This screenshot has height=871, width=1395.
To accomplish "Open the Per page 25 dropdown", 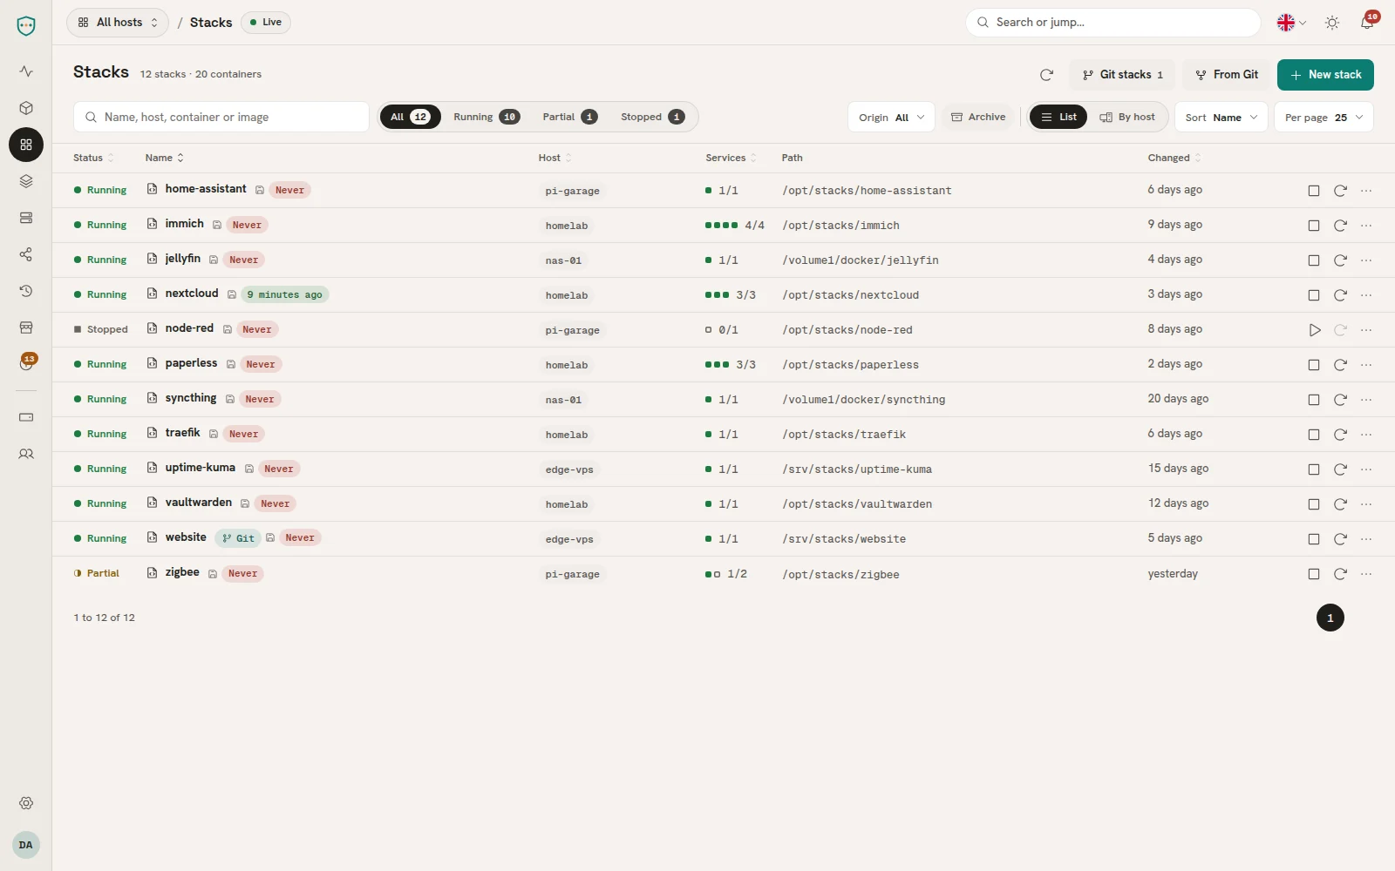I will tap(1324, 118).
